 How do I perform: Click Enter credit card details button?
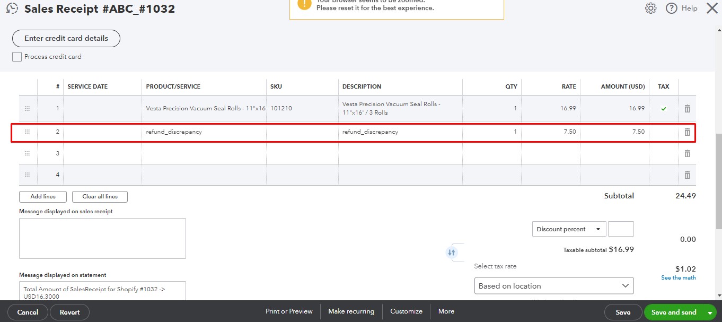coord(66,38)
